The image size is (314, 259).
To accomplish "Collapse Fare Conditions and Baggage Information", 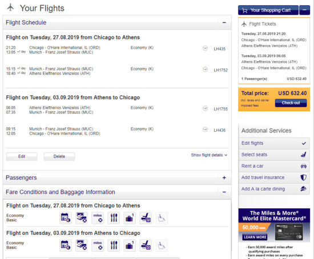I will click(x=224, y=192).
